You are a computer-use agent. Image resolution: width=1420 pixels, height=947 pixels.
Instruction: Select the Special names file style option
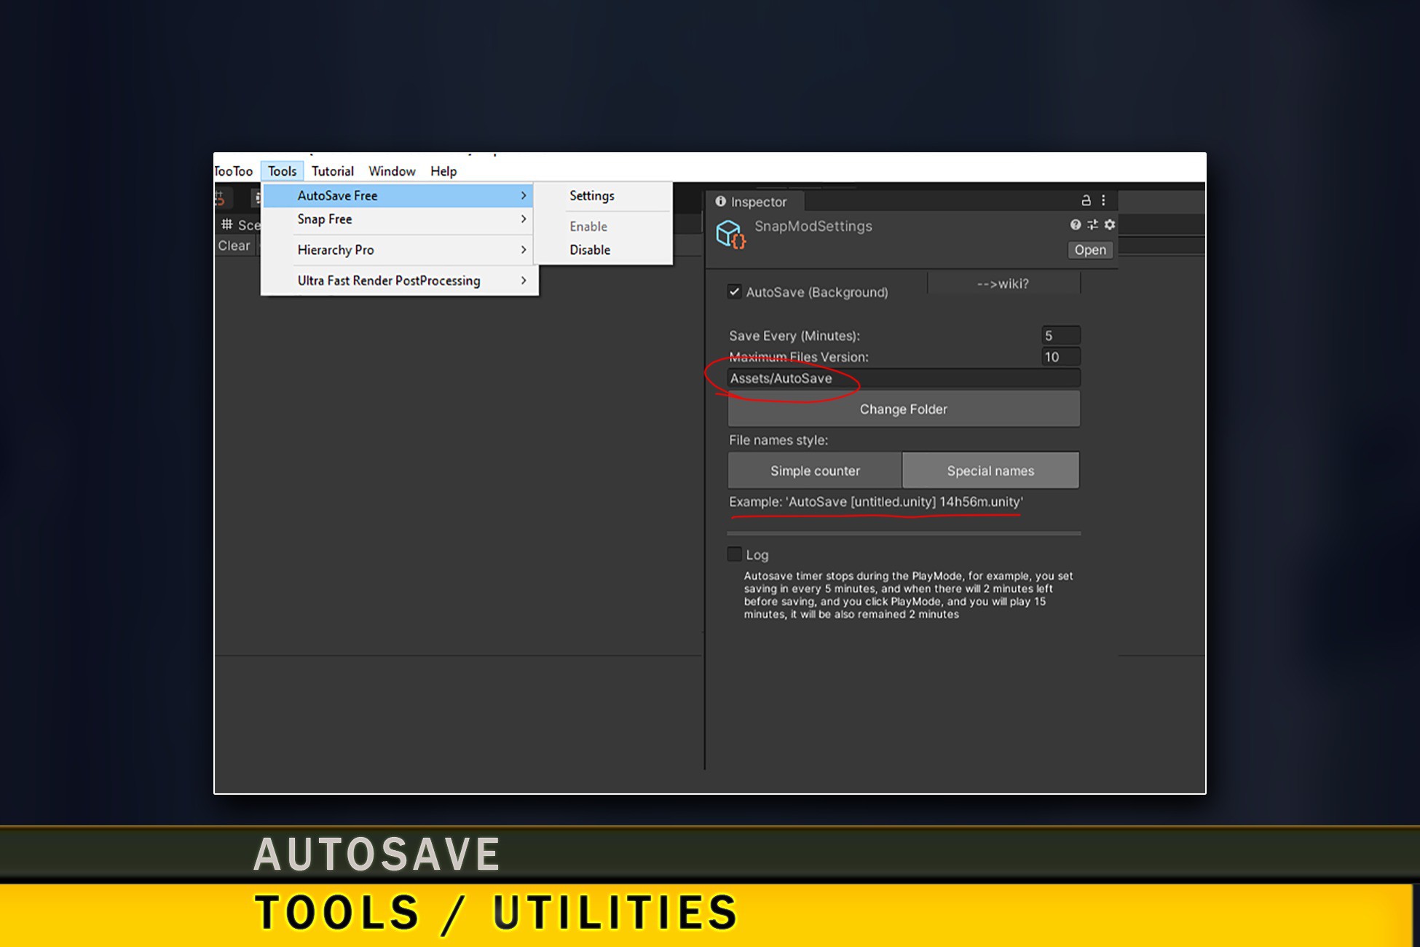click(990, 470)
